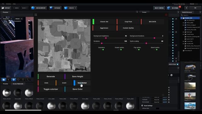Toggle the first scene item checkbox
202x114 pixels.
(173, 19)
